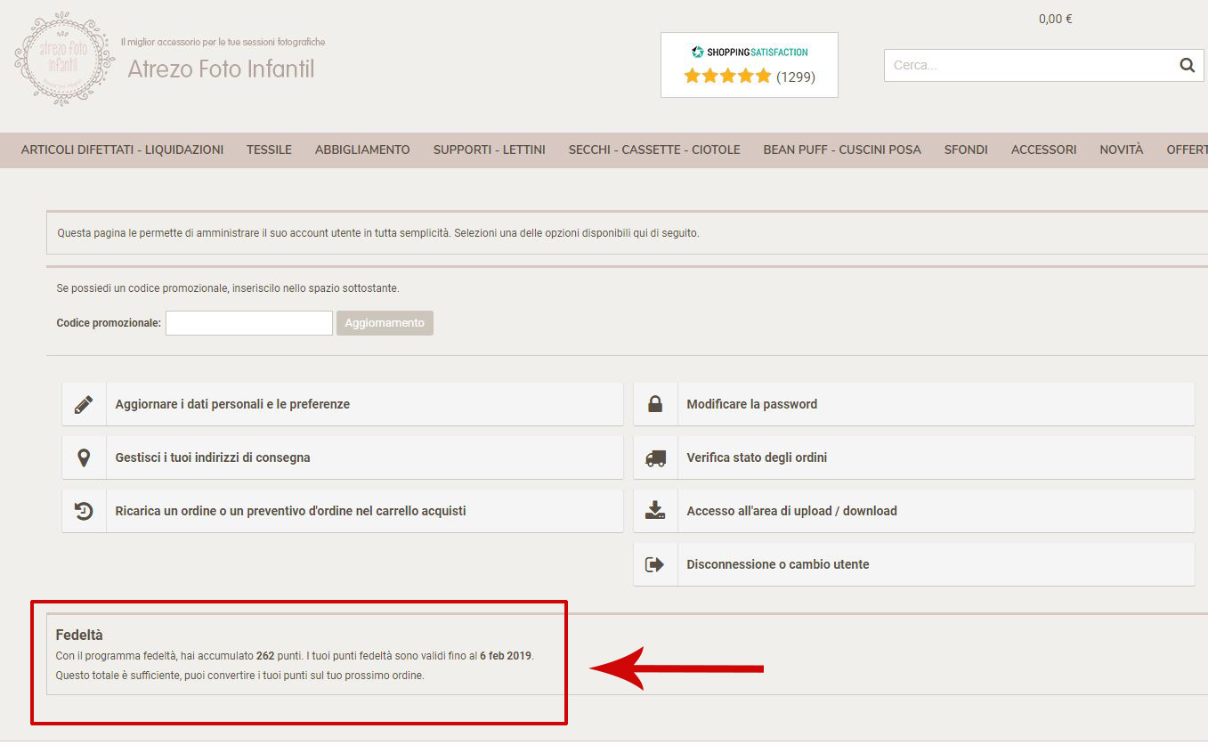Click the delivery truck orders icon
Viewport: 1208px width, 753px height.
point(655,457)
